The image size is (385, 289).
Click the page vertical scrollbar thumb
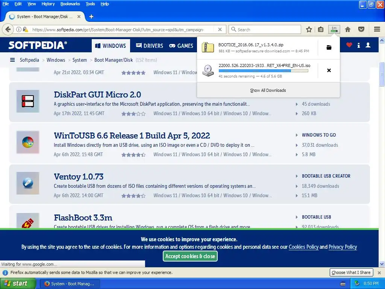(382, 75)
